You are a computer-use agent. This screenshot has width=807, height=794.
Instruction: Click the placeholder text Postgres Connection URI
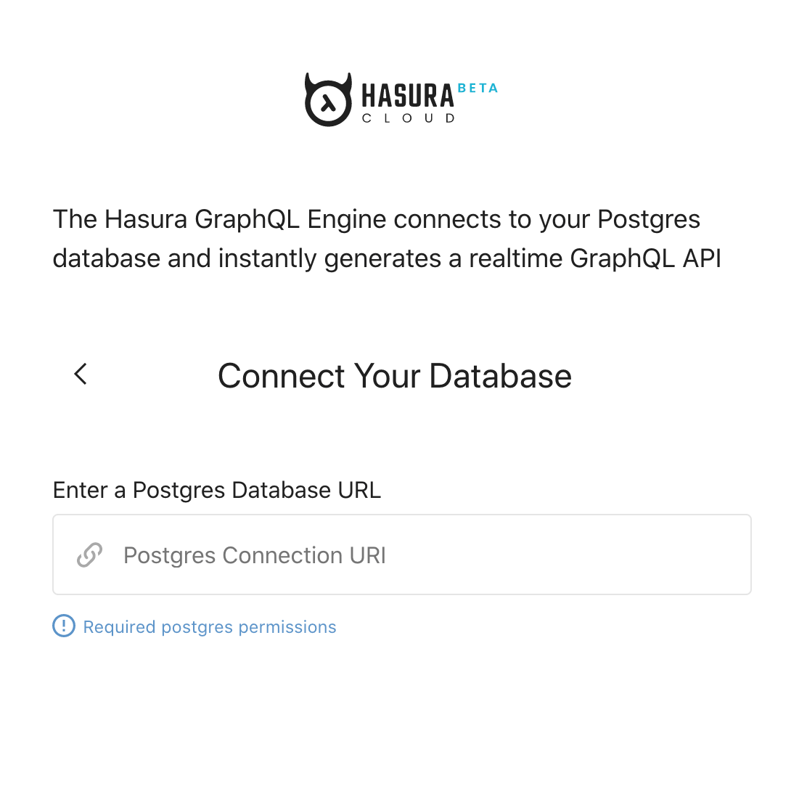[255, 555]
